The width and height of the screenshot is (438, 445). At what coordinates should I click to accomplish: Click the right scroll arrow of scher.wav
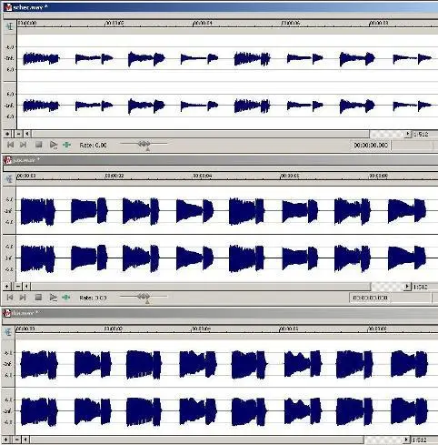coord(408,134)
